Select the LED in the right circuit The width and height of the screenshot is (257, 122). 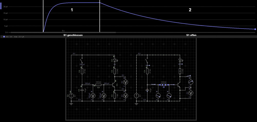[x=180, y=61]
